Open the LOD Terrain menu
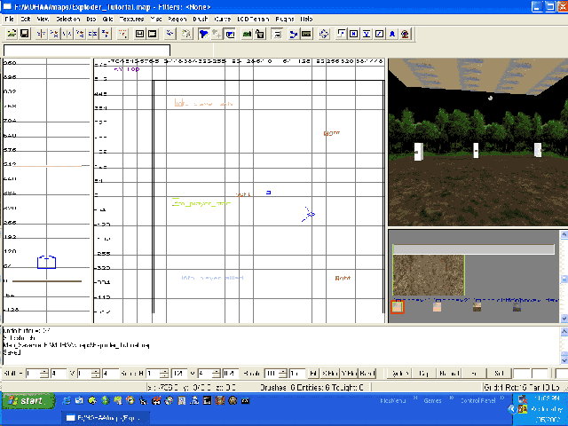Image resolution: width=568 pixels, height=426 pixels. point(253,19)
